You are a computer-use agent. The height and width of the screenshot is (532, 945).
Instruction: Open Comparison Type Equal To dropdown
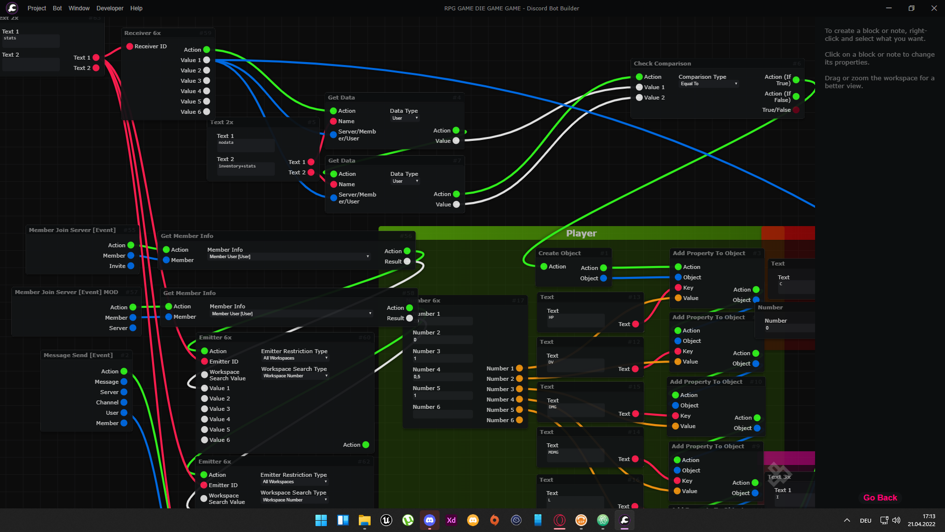708,84
